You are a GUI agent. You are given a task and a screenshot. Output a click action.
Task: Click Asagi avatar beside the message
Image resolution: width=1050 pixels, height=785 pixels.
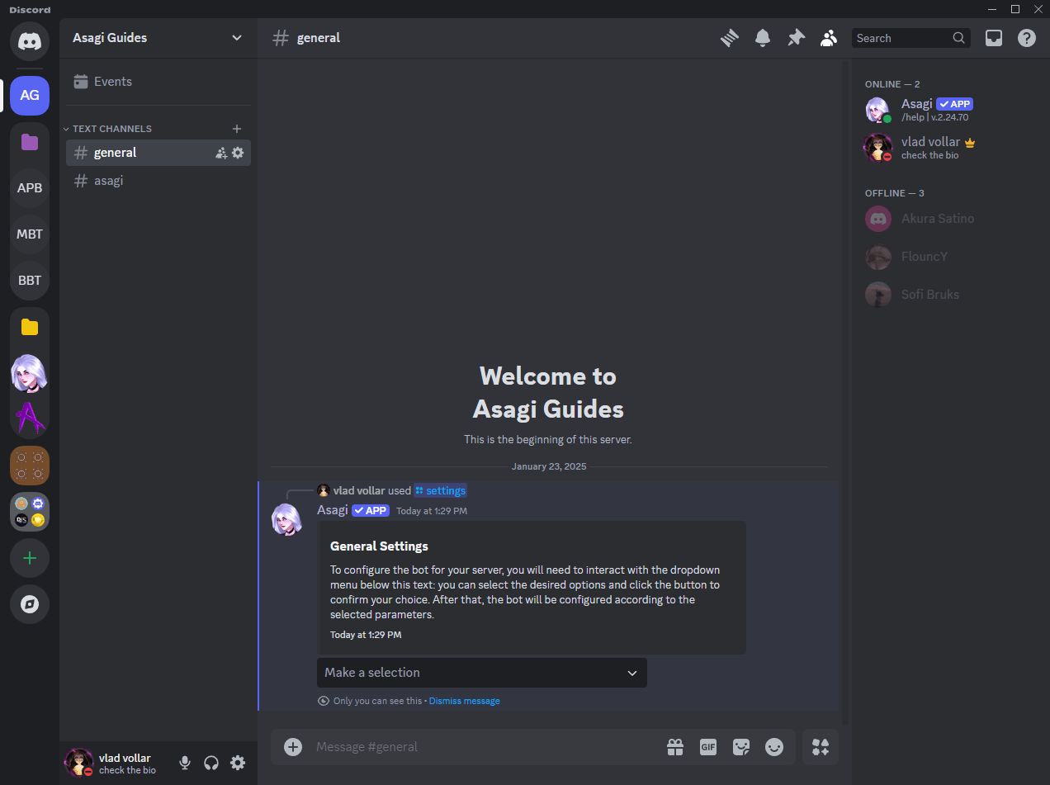point(287,519)
